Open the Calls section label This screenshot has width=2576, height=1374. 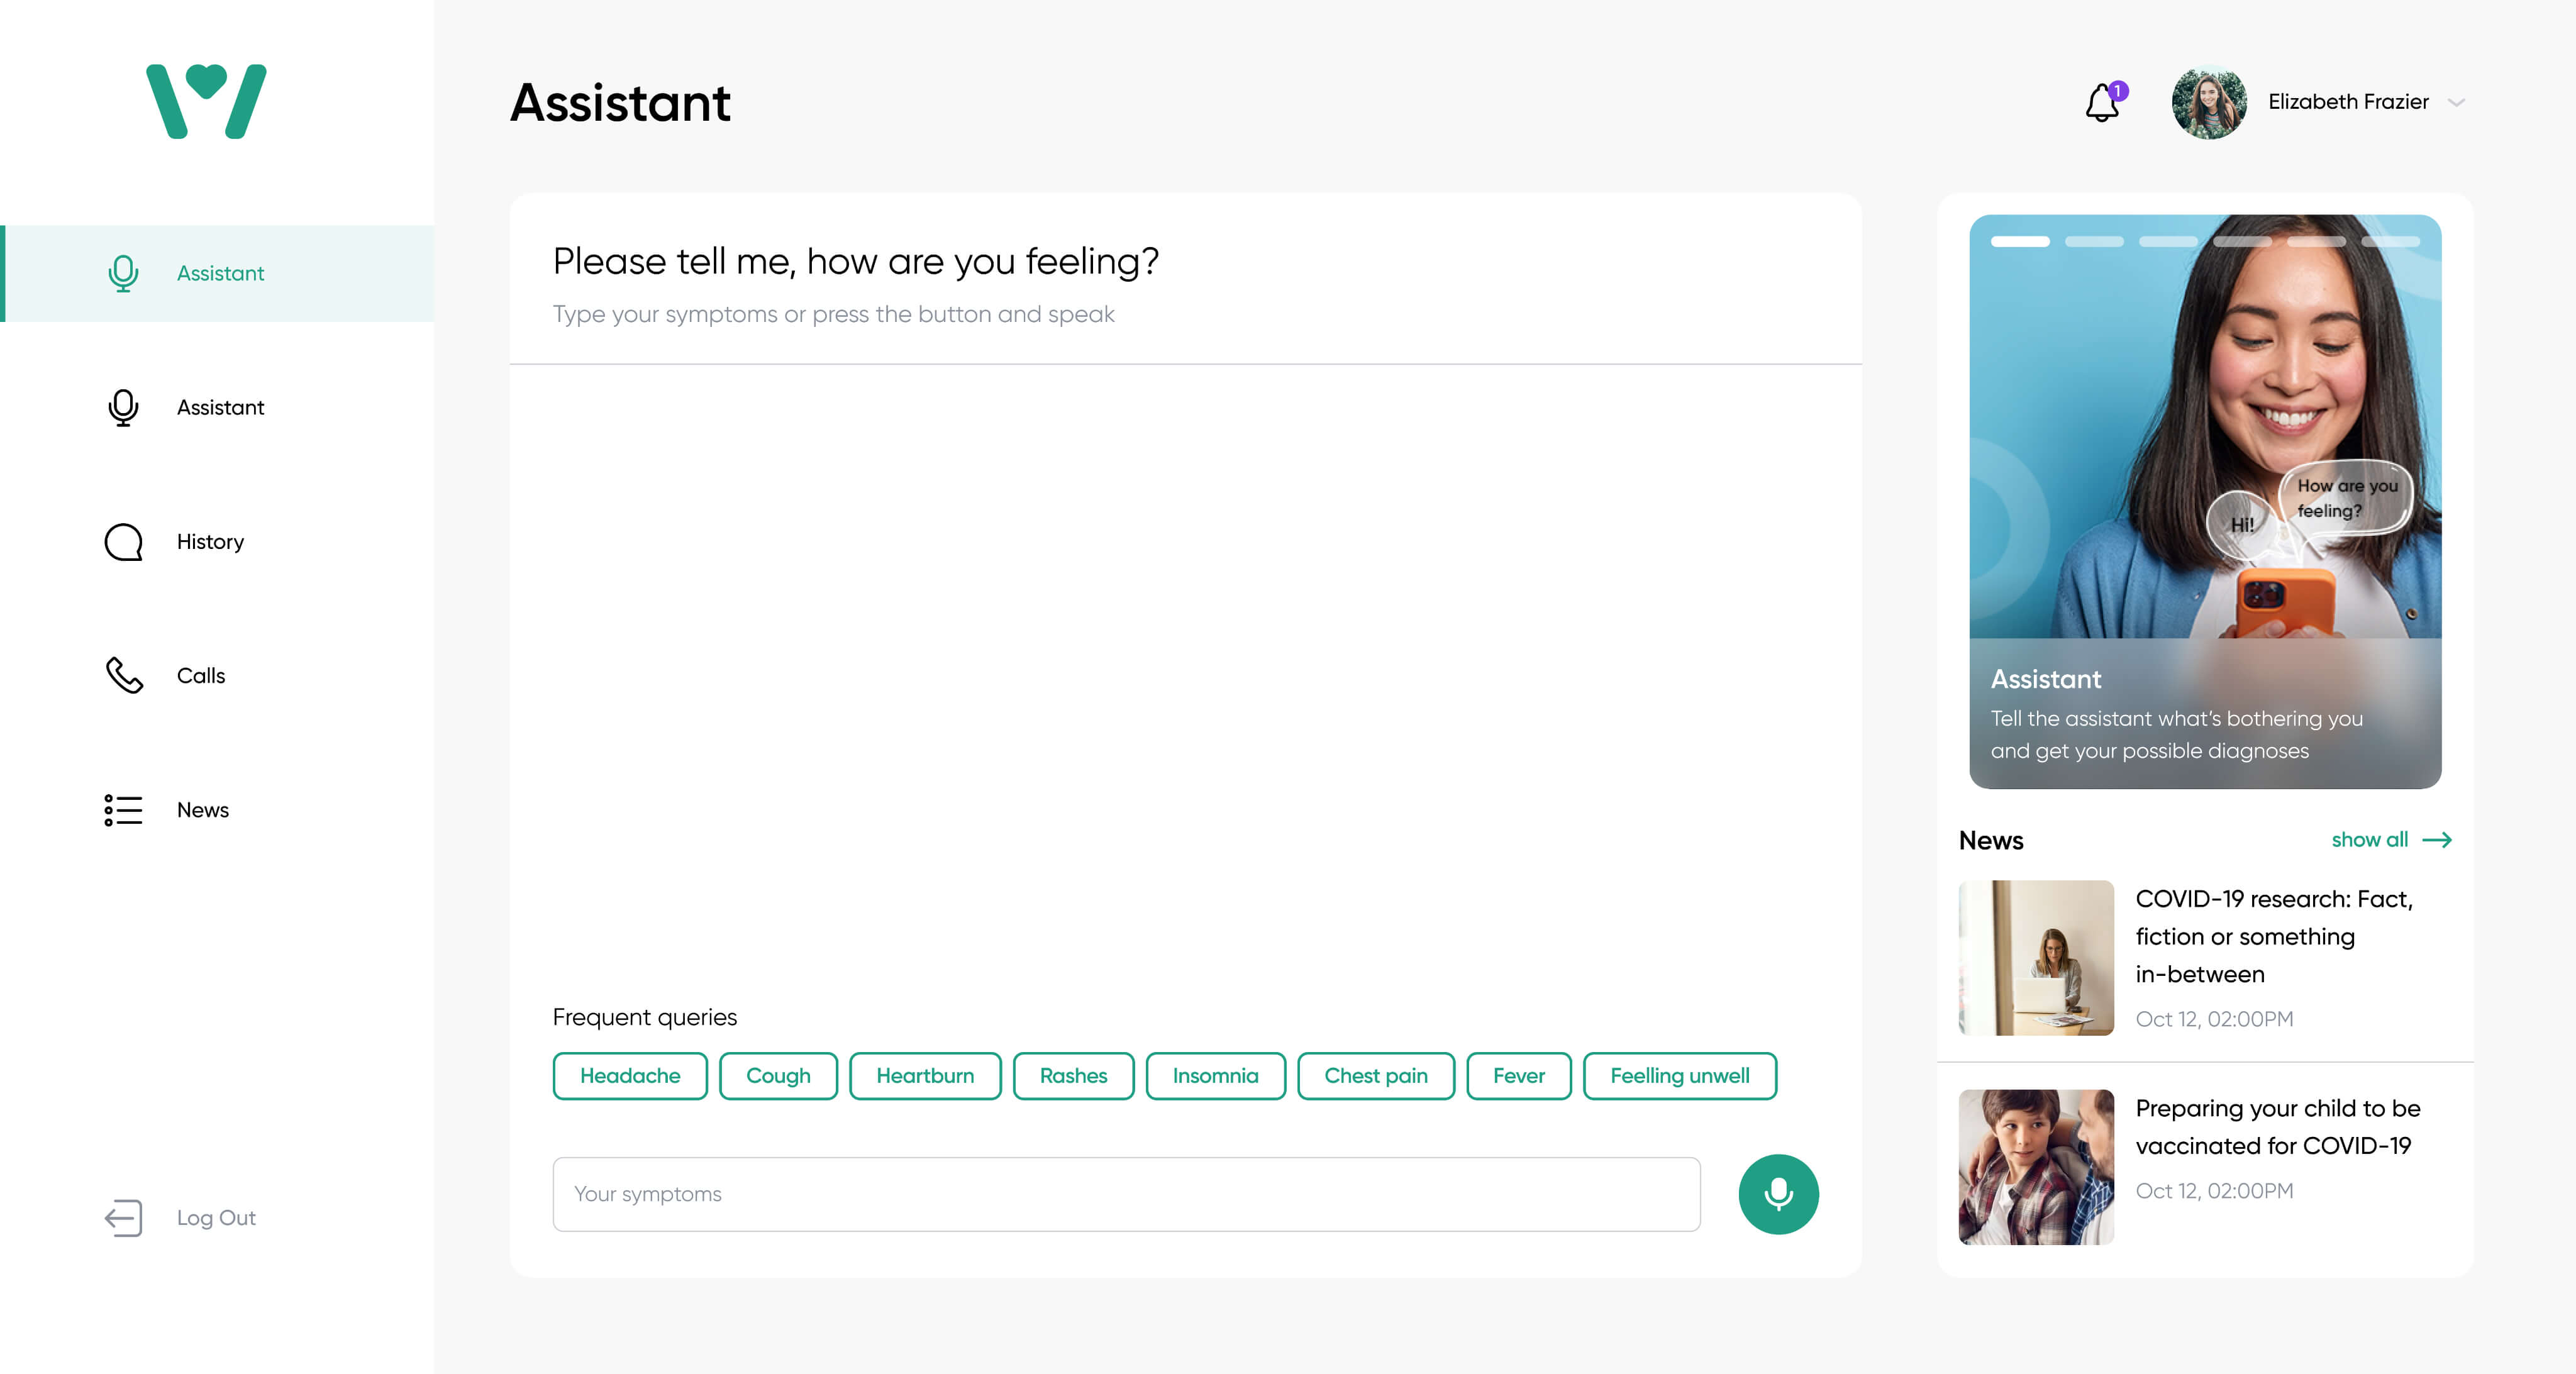coord(201,676)
